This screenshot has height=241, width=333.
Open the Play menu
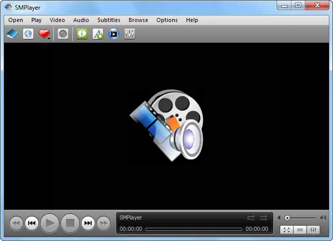click(36, 20)
